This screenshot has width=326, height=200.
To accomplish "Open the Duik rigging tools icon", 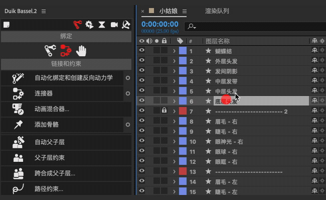I will tap(77, 25).
